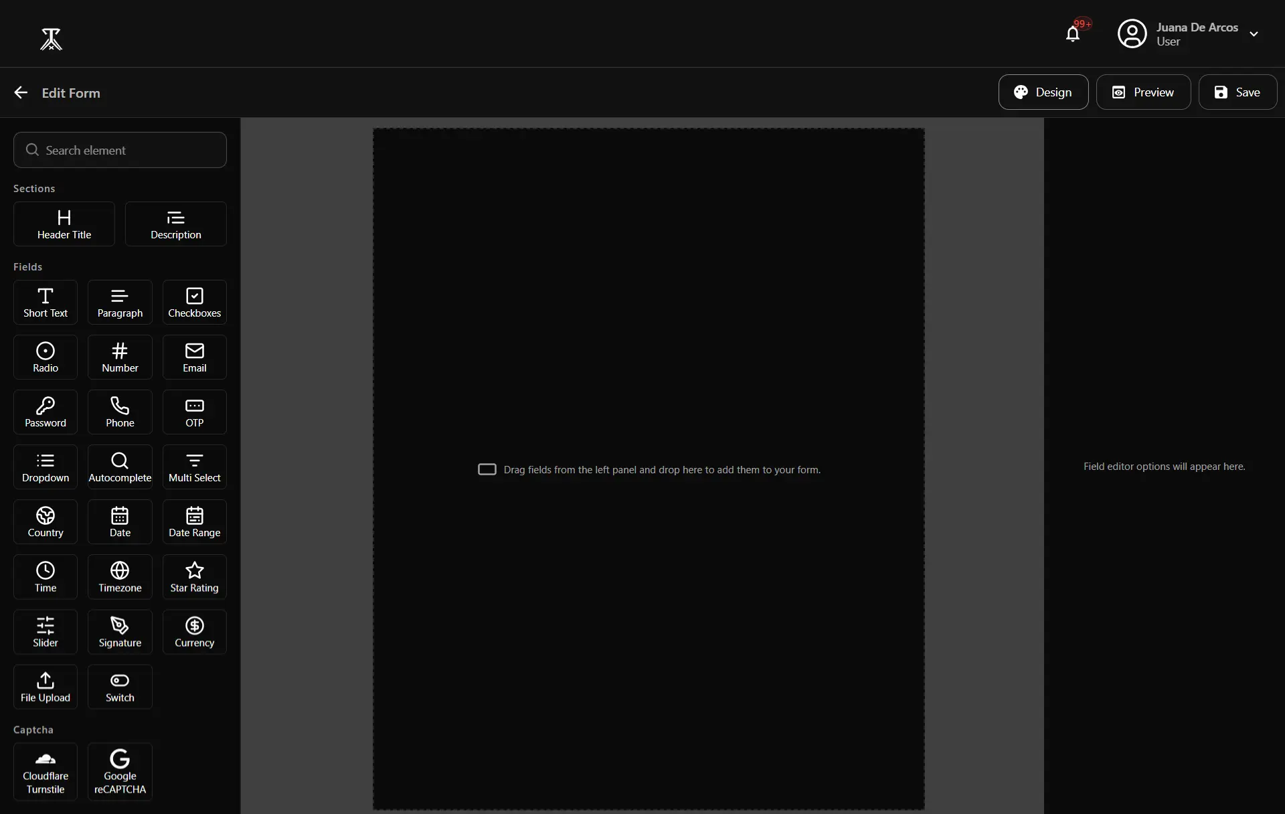The width and height of the screenshot is (1285, 814).
Task: Go back using the arrow beside Edit Form
Action: click(x=21, y=92)
